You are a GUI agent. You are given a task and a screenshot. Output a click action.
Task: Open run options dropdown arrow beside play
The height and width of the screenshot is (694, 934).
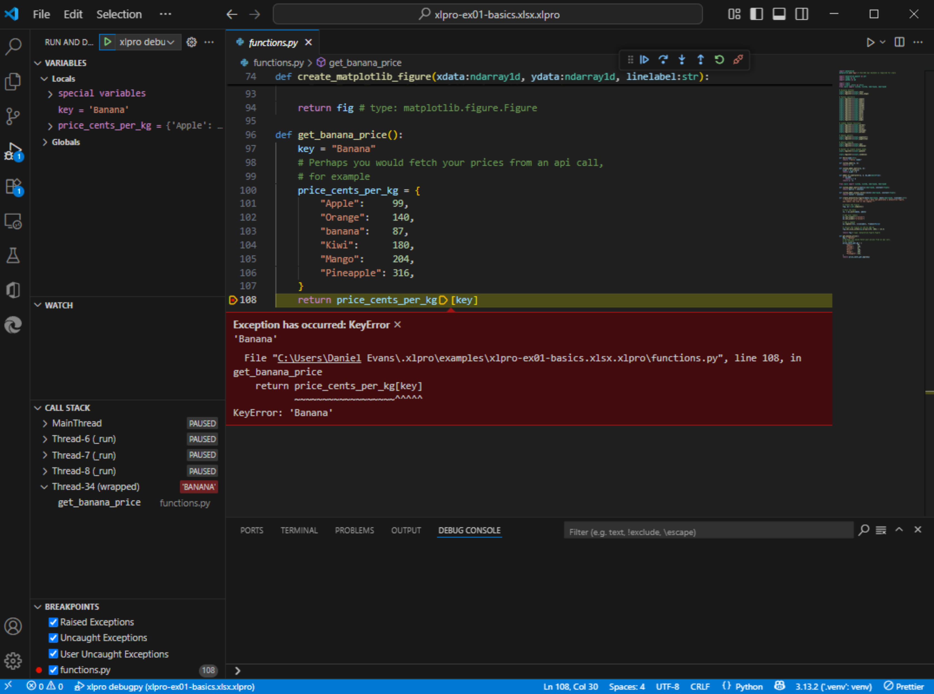point(882,42)
